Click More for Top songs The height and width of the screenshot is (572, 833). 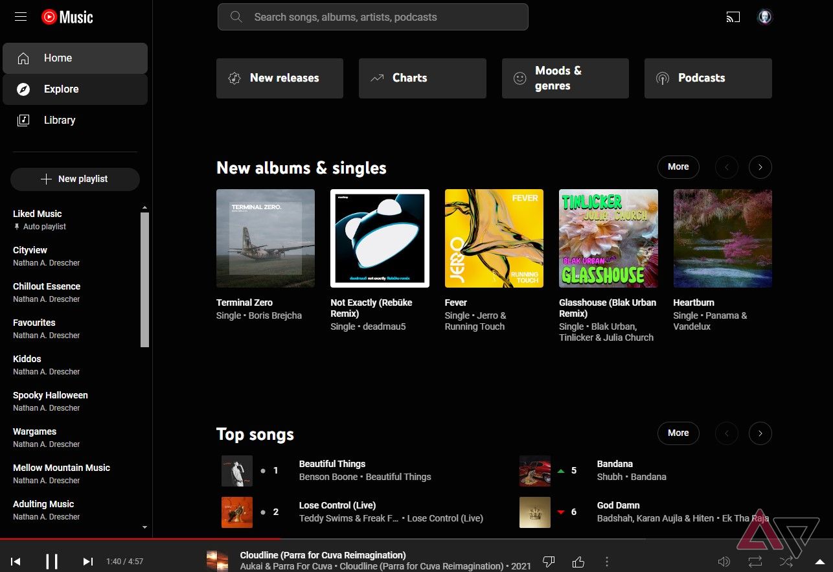click(678, 433)
